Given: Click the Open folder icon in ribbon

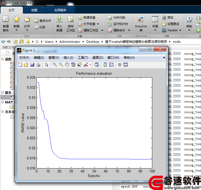Looking at the screenshot, I should 27,19.
